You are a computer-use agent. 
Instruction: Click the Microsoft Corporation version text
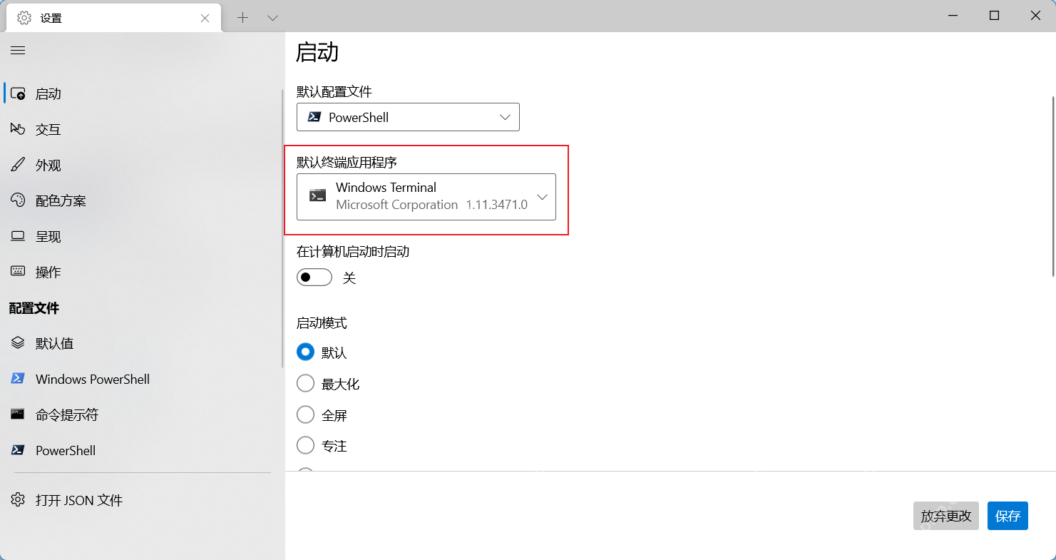(431, 205)
